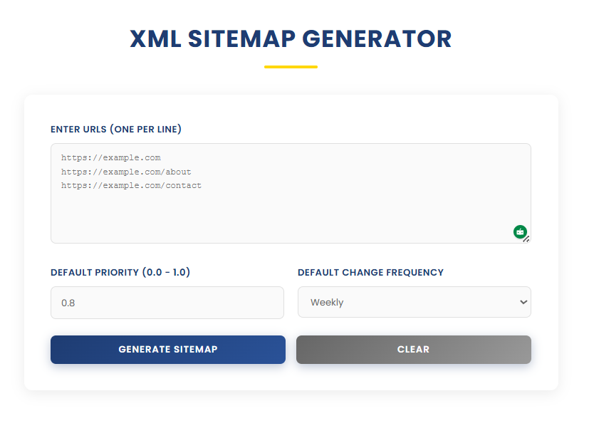This screenshot has width=589, height=443.
Task: Click the Default Priority field showing 0.8
Action: [167, 302]
